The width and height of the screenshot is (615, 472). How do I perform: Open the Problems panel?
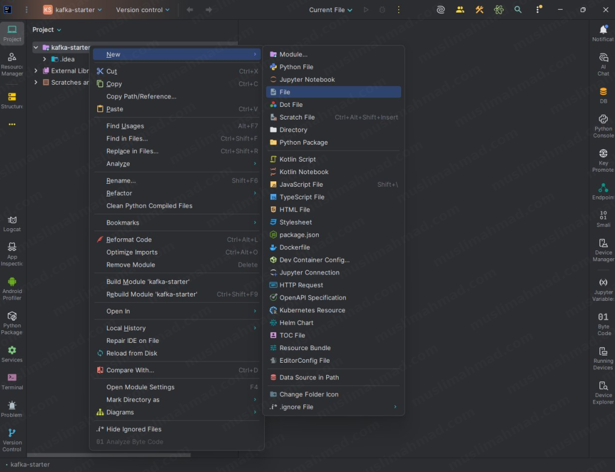pyautogui.click(x=12, y=408)
